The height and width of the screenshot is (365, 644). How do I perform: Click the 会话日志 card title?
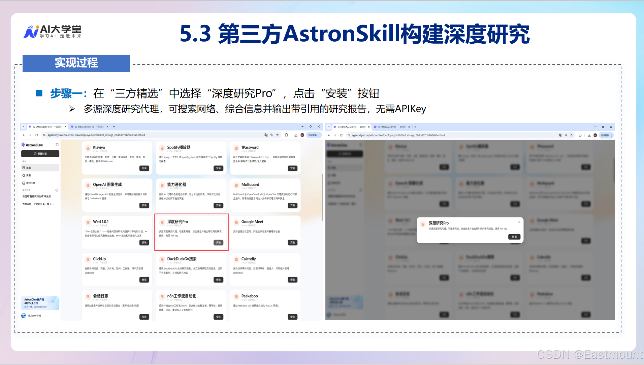coord(101,296)
